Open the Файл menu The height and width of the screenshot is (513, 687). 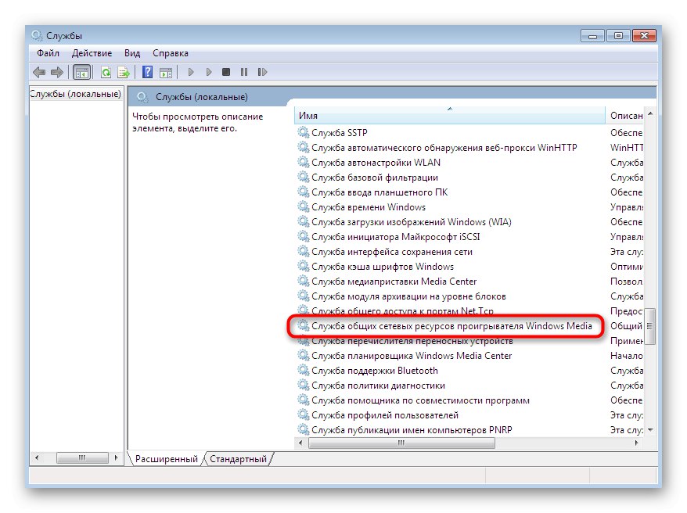(x=49, y=53)
